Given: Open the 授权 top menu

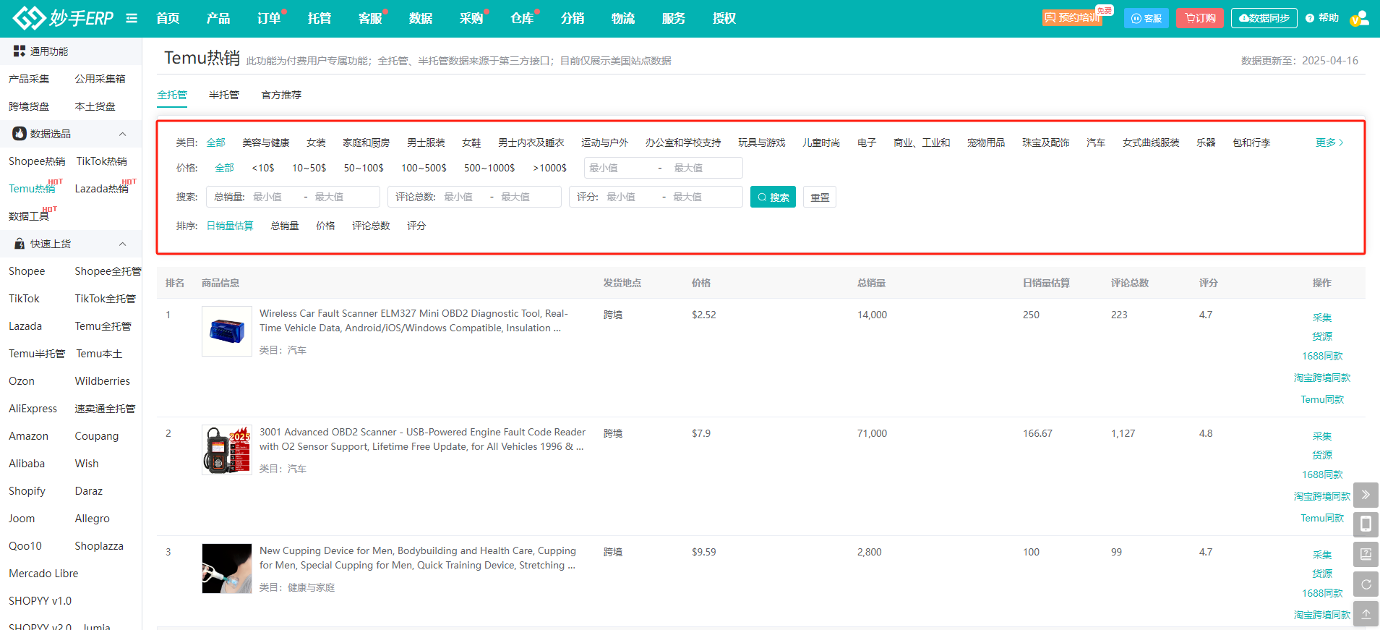Looking at the screenshot, I should click(x=724, y=18).
